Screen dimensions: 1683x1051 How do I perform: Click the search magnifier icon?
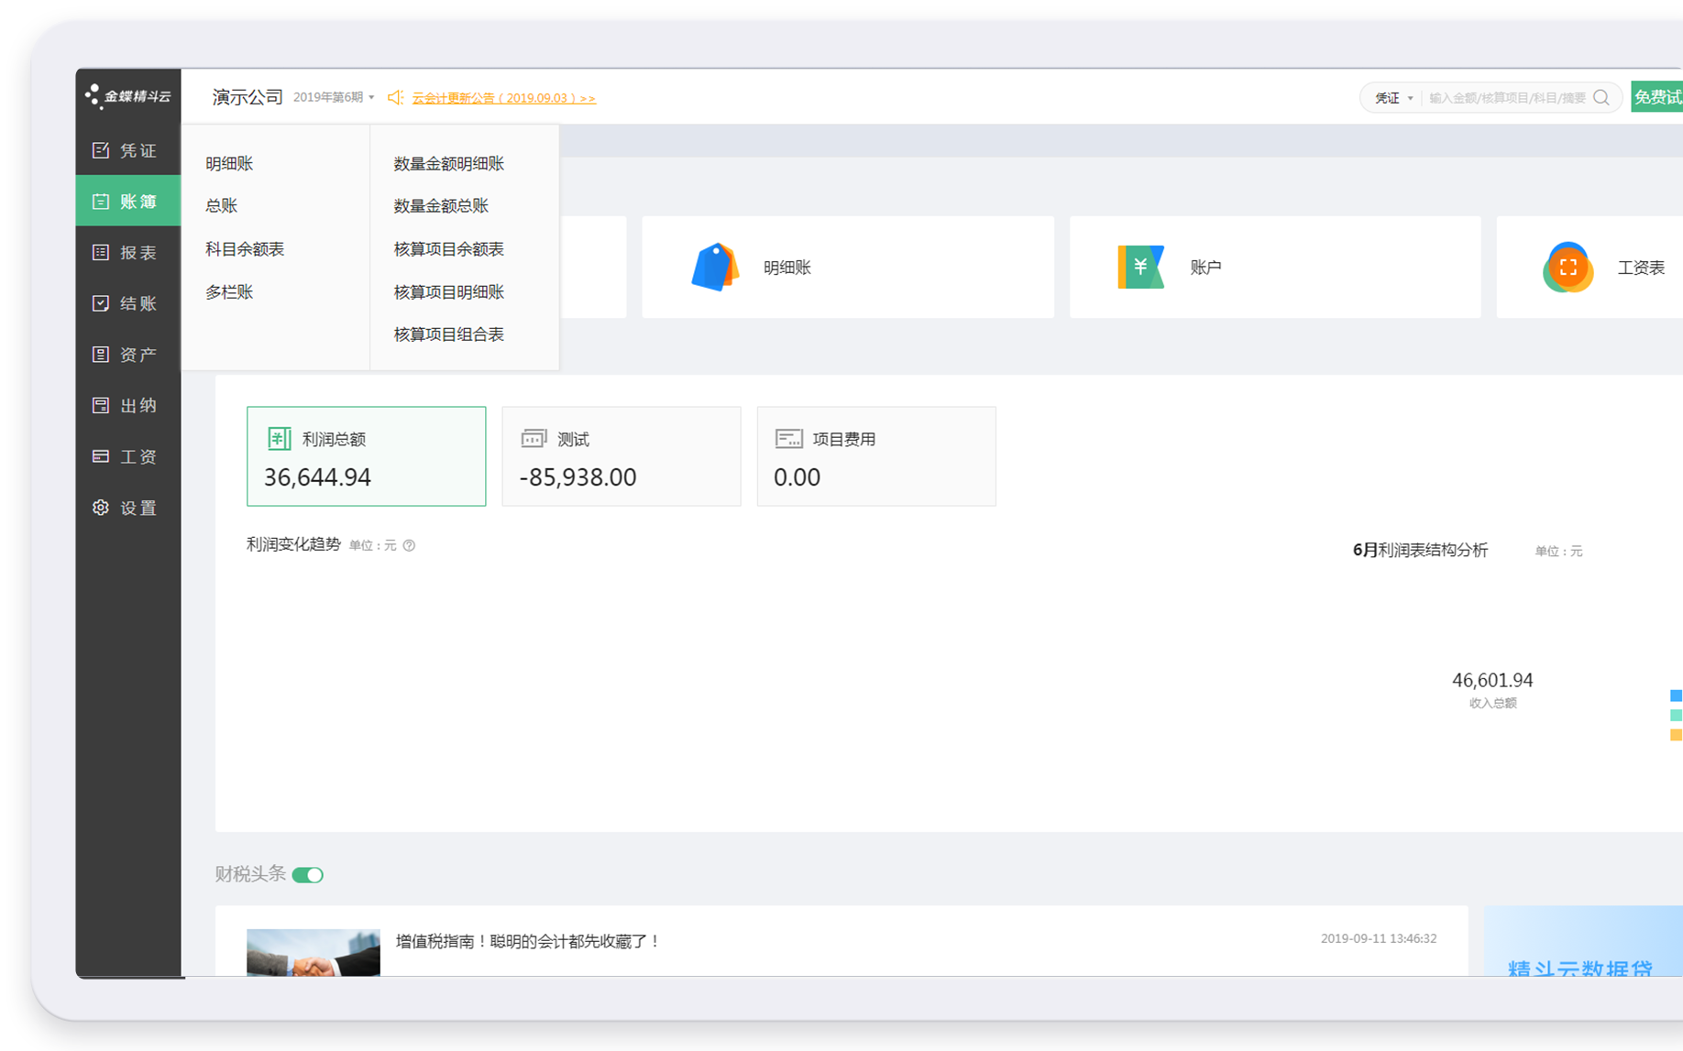point(1601,98)
